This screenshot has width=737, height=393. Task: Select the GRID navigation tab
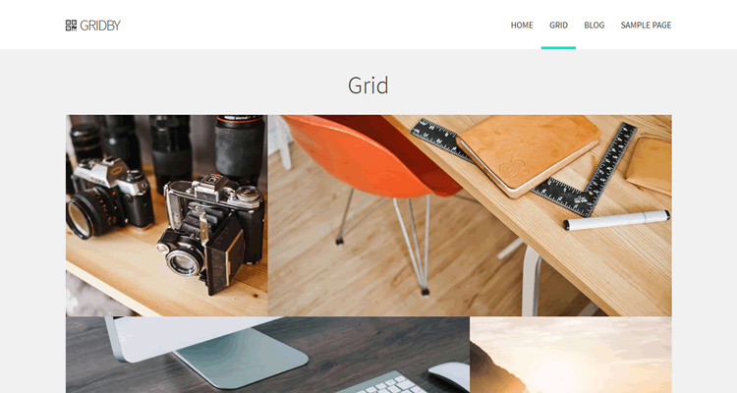click(x=558, y=26)
